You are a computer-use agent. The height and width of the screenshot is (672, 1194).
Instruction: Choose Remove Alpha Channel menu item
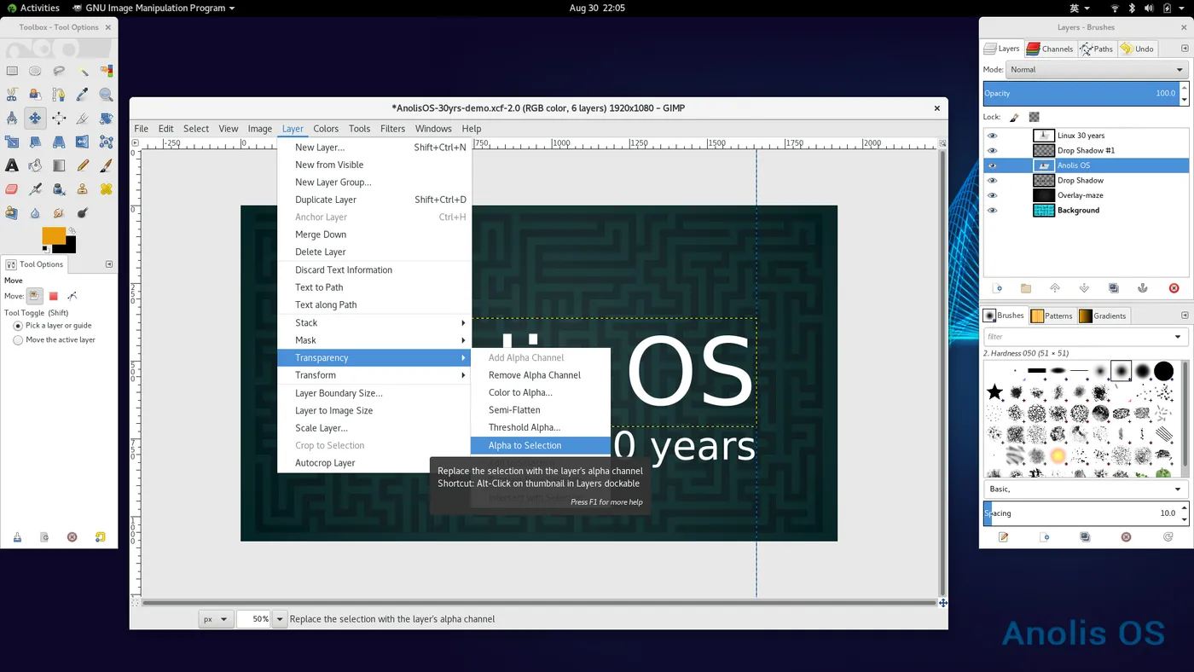tap(541, 375)
